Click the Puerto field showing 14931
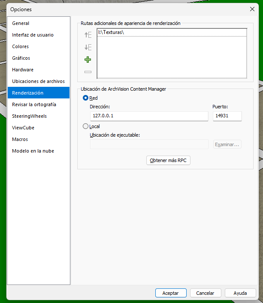 227,116
